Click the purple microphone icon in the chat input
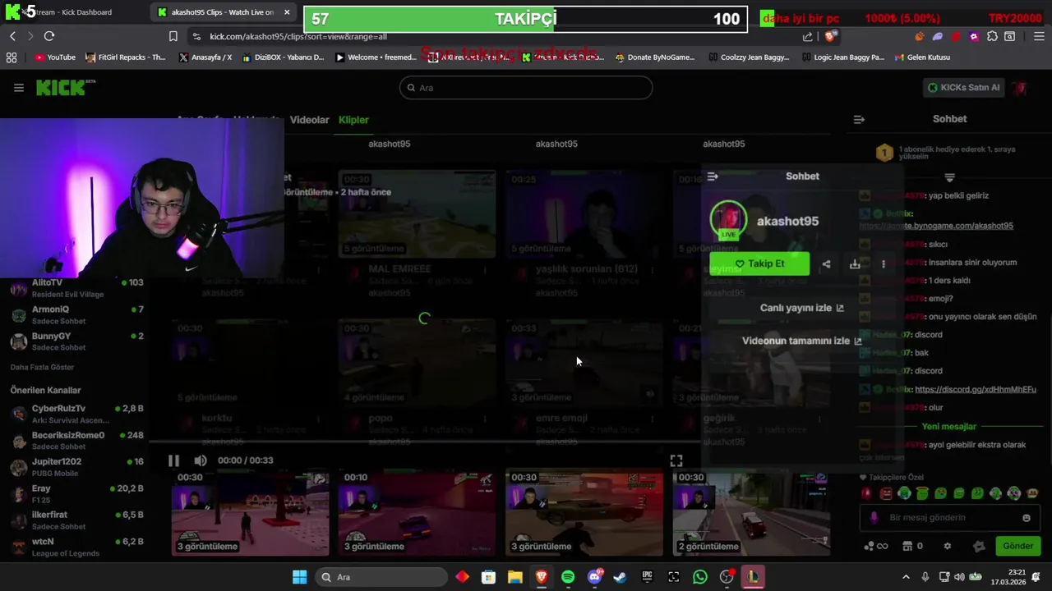1052x591 pixels. (874, 518)
